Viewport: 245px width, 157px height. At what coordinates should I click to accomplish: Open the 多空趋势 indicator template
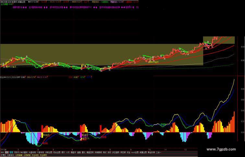(x=116, y=152)
